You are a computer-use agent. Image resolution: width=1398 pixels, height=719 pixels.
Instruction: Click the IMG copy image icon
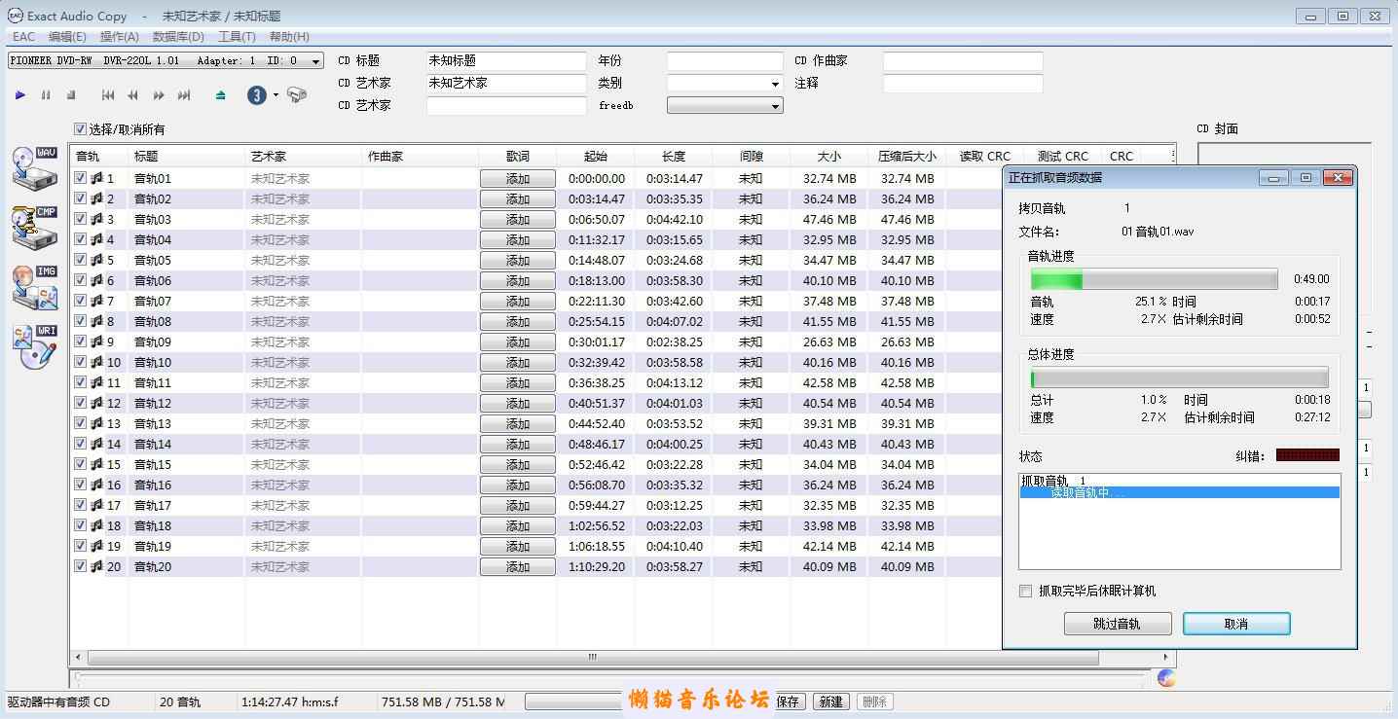tap(35, 287)
